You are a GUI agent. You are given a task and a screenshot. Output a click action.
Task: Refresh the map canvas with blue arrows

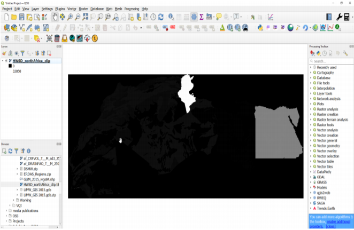coord(161,17)
